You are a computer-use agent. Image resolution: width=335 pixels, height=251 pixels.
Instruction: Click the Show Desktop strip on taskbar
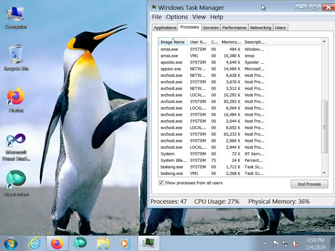333,243
